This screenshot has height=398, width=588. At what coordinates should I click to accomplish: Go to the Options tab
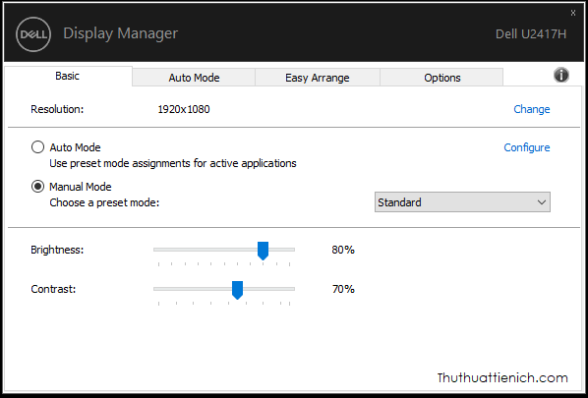click(x=442, y=78)
